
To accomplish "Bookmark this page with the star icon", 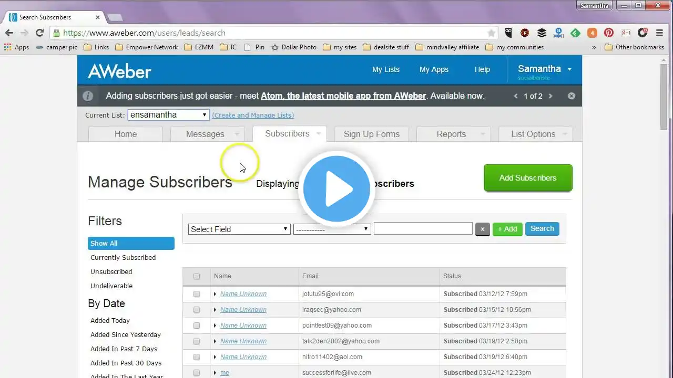I will tap(491, 33).
